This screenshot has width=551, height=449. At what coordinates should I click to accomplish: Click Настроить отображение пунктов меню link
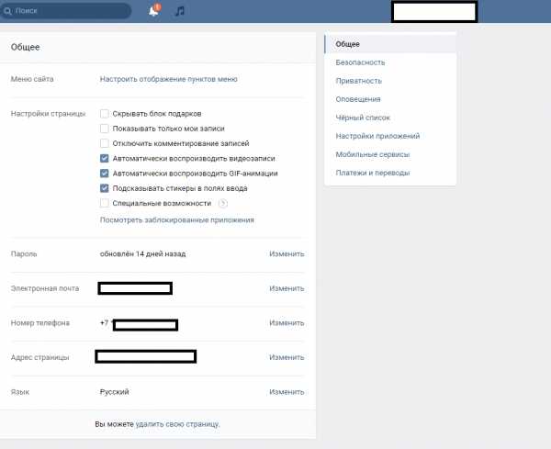coord(169,79)
